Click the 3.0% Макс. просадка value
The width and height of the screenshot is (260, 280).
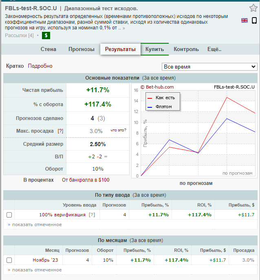click(x=96, y=131)
